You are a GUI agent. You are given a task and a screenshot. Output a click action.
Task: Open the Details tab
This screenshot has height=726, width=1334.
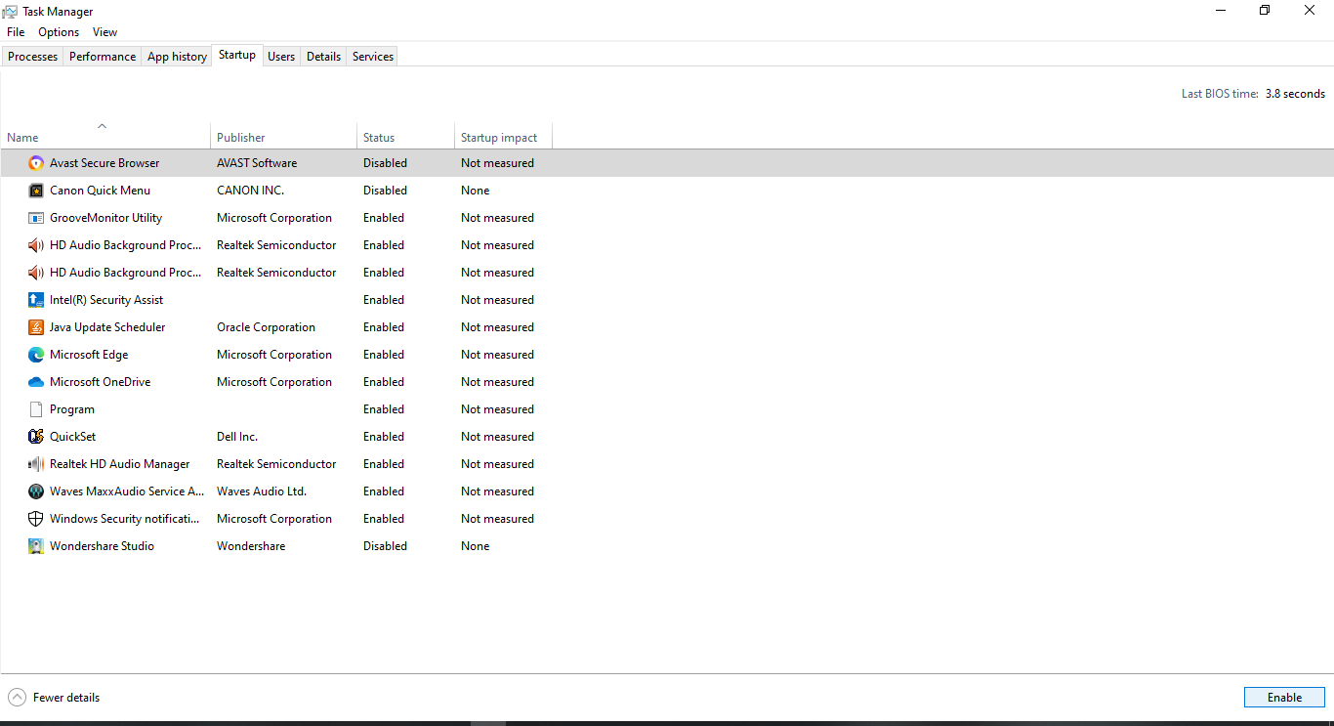(323, 57)
